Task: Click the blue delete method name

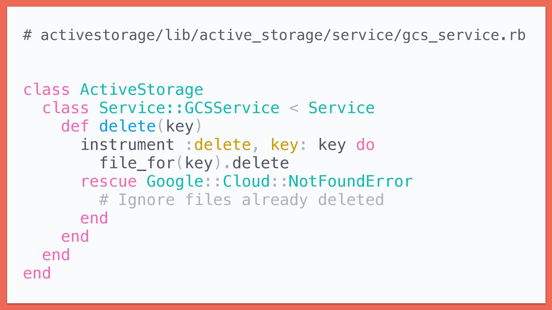Action: (127, 126)
